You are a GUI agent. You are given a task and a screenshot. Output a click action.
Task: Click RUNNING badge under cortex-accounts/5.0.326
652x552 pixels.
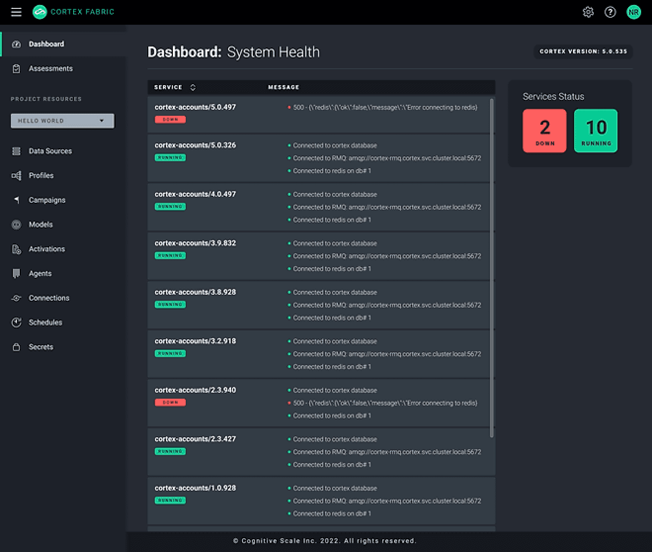pos(170,158)
